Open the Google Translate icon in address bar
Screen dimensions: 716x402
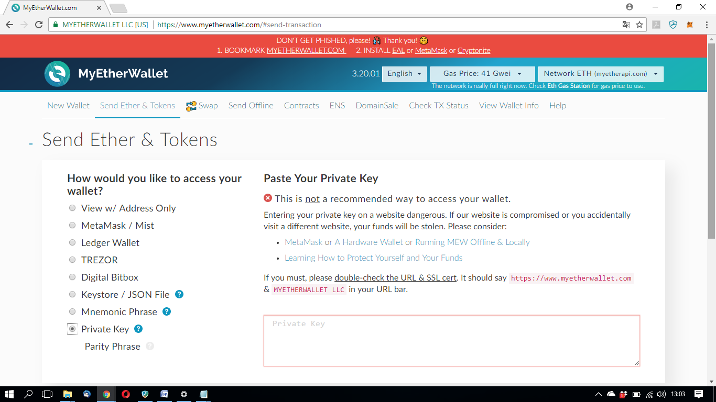(626, 25)
